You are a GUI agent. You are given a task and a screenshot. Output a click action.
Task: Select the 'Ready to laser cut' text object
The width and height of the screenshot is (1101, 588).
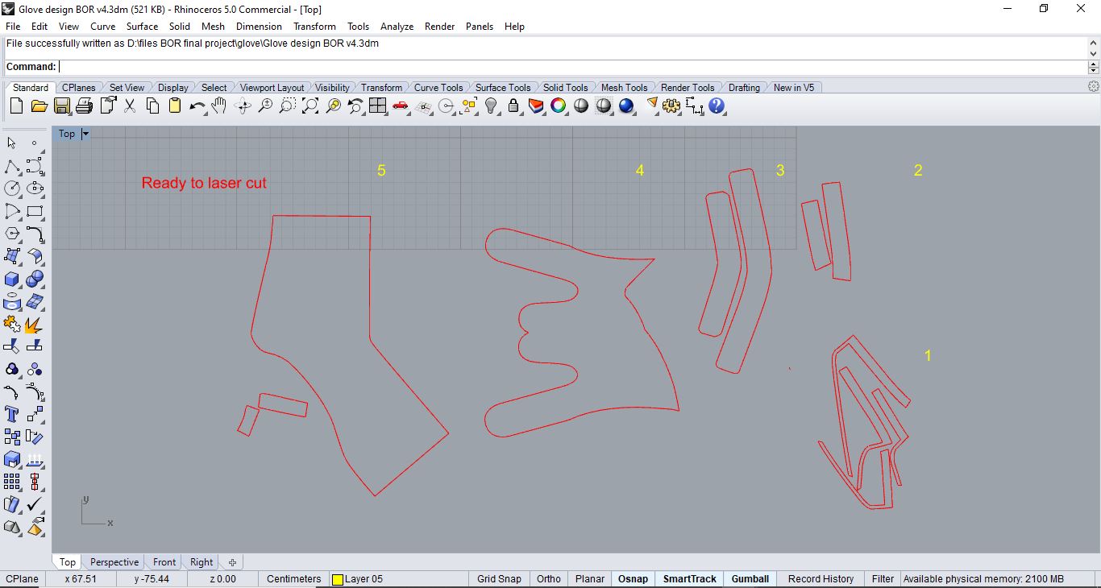[204, 183]
